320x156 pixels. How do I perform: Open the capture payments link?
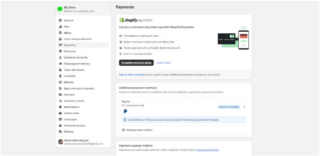pos(208,150)
